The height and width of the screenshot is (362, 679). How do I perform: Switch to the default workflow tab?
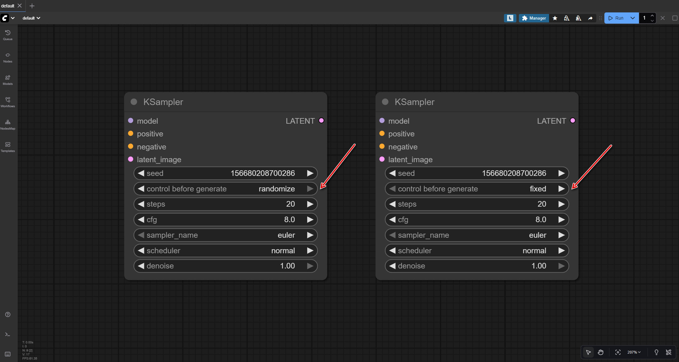coord(8,6)
